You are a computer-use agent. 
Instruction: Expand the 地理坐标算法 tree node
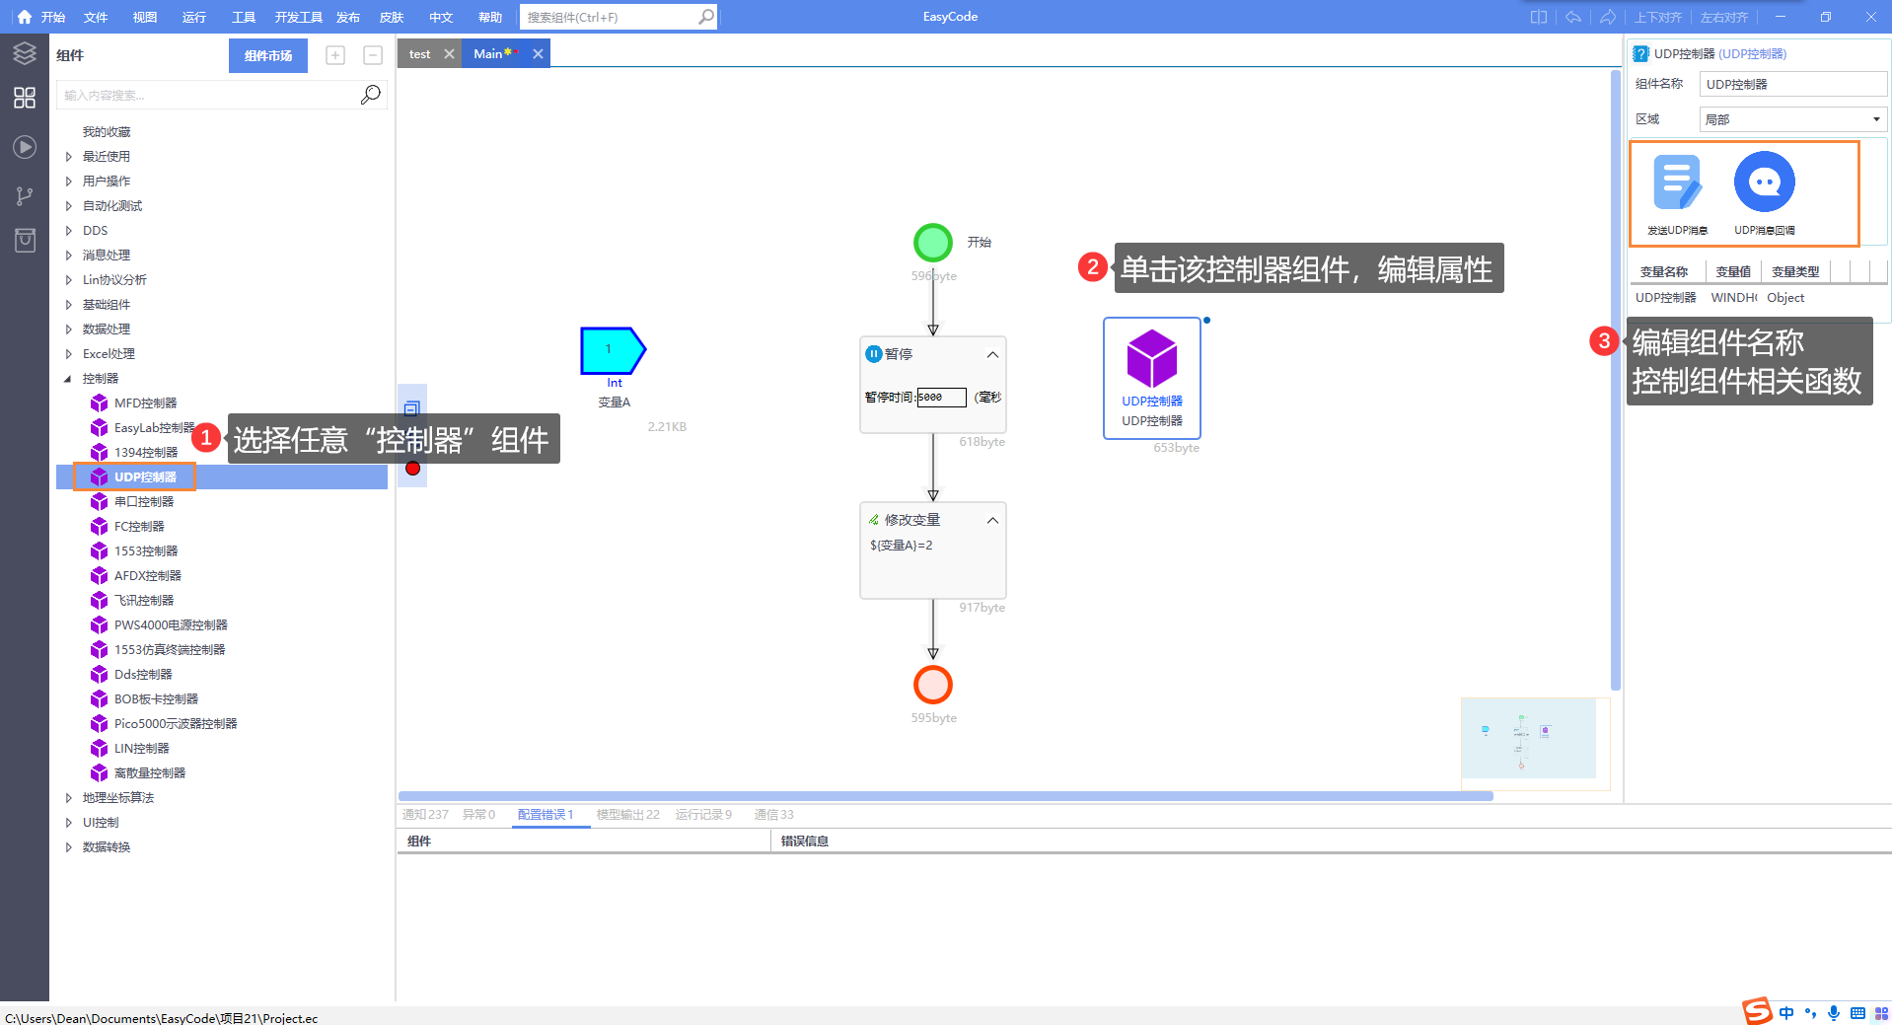tap(68, 797)
